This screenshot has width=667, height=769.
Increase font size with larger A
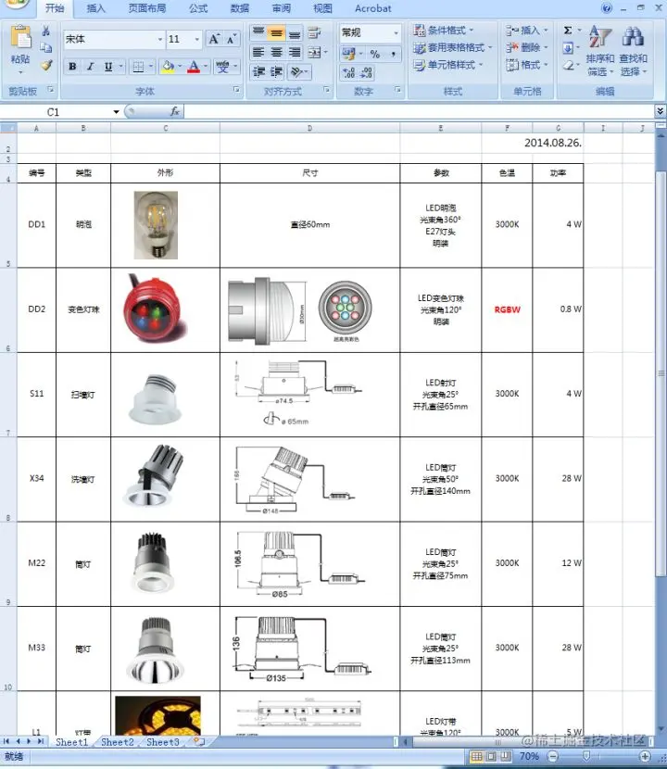pyautogui.click(x=214, y=39)
